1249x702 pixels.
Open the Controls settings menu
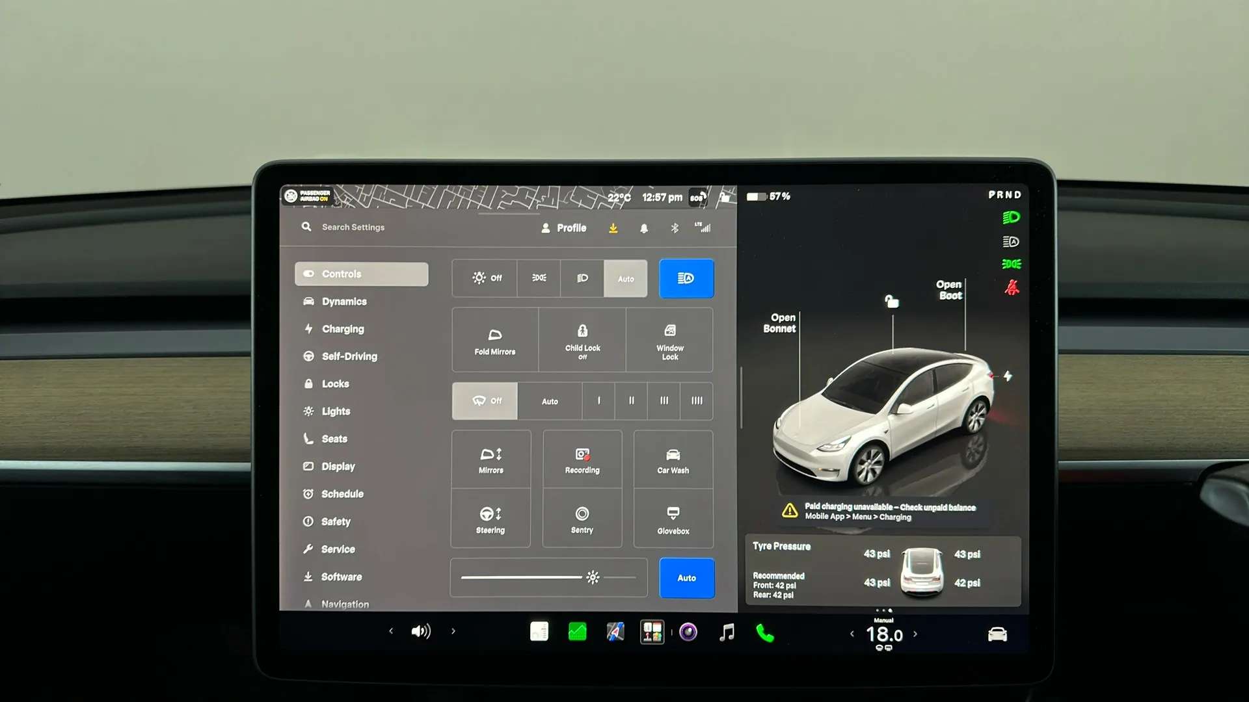[361, 274]
